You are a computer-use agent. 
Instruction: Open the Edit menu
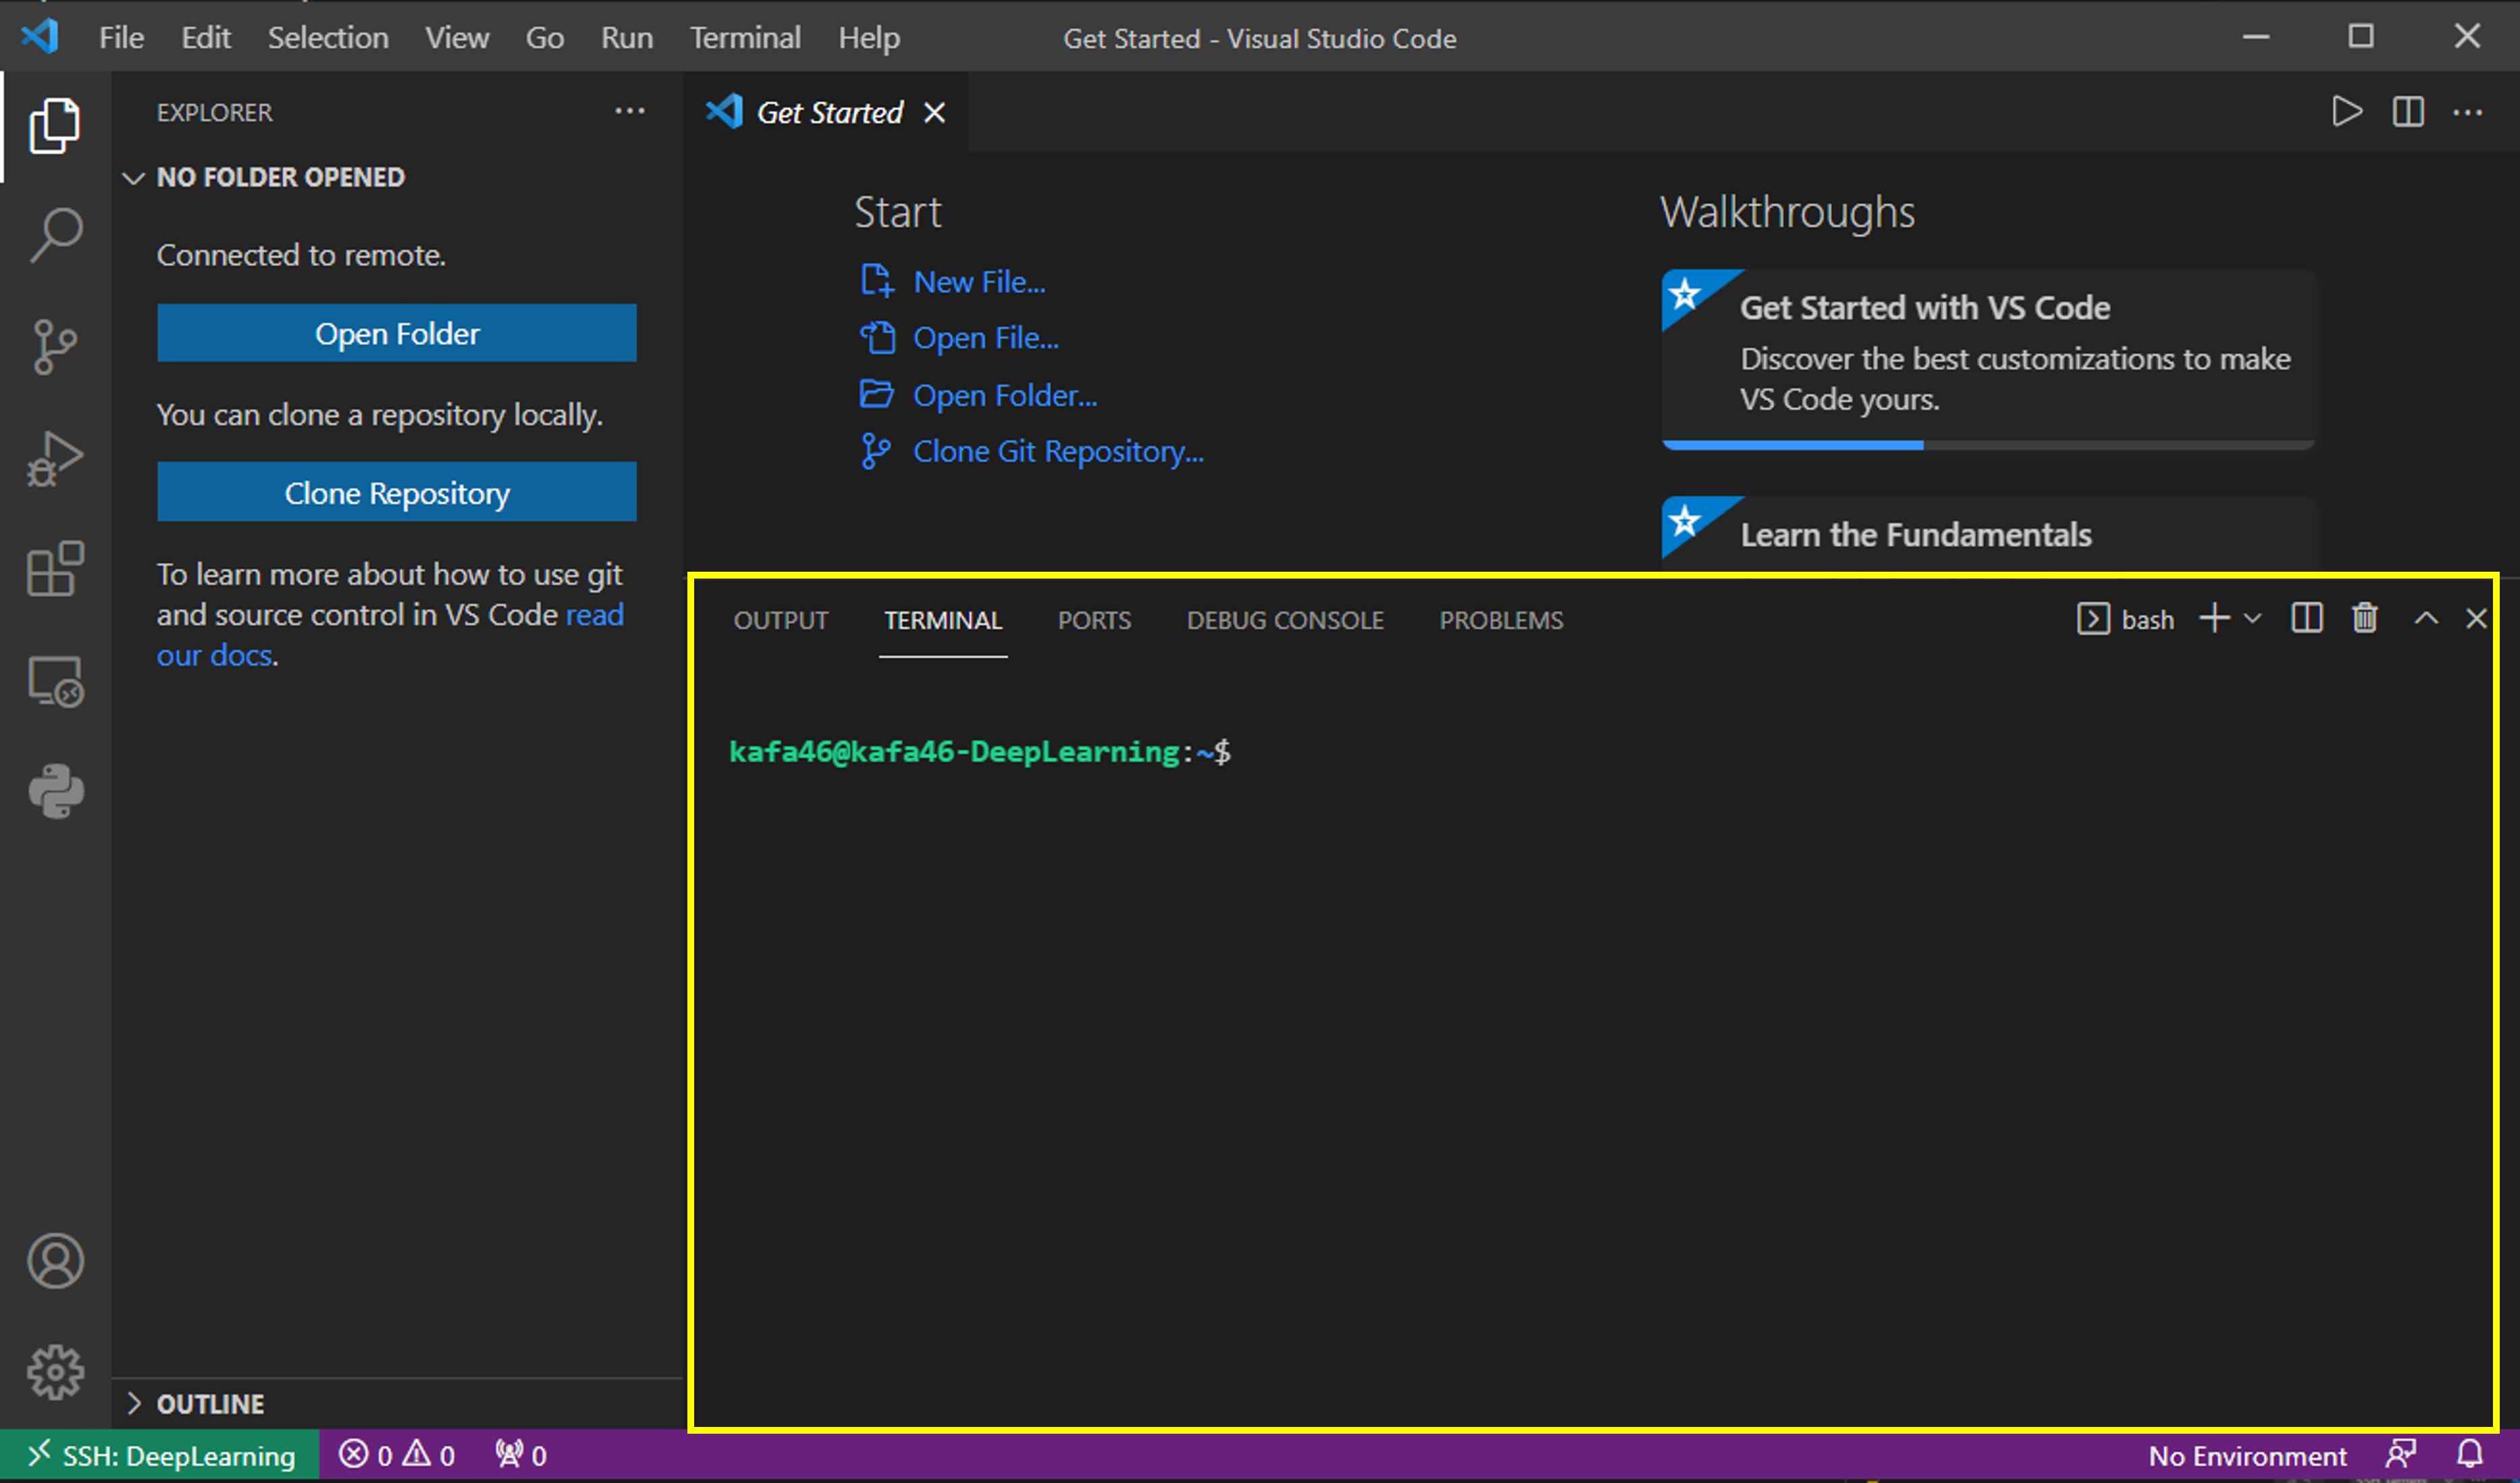click(x=206, y=38)
